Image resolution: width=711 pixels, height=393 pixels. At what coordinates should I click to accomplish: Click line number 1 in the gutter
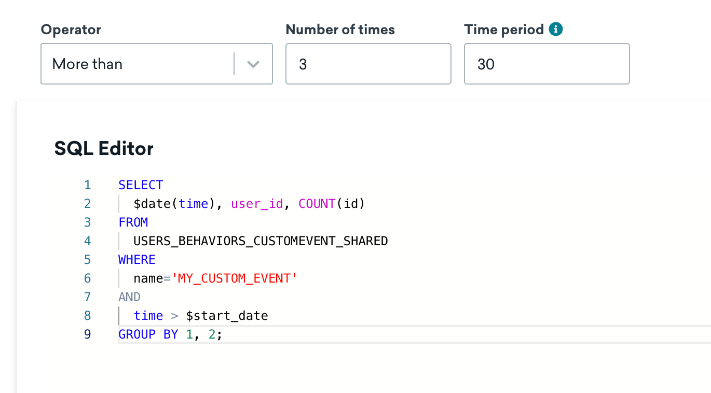pos(87,185)
